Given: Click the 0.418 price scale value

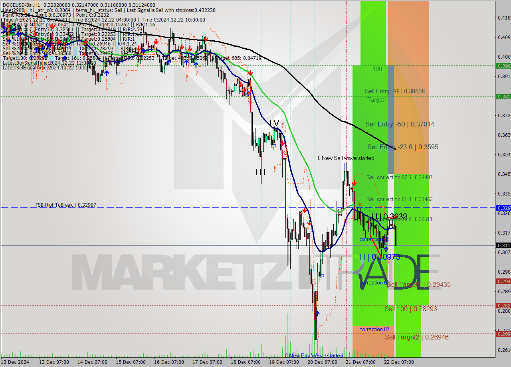Looking at the screenshot, I should pyautogui.click(x=503, y=18).
